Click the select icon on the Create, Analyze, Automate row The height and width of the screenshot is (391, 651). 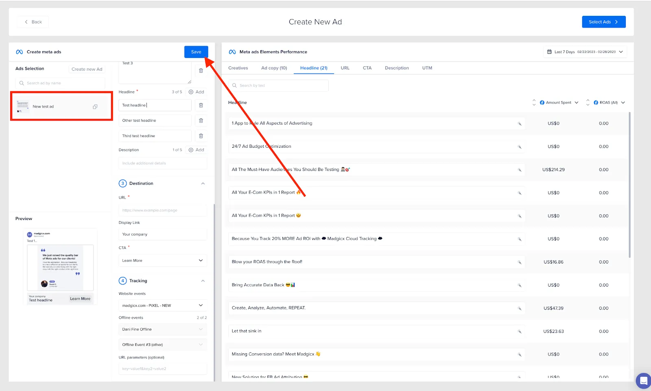(520, 309)
